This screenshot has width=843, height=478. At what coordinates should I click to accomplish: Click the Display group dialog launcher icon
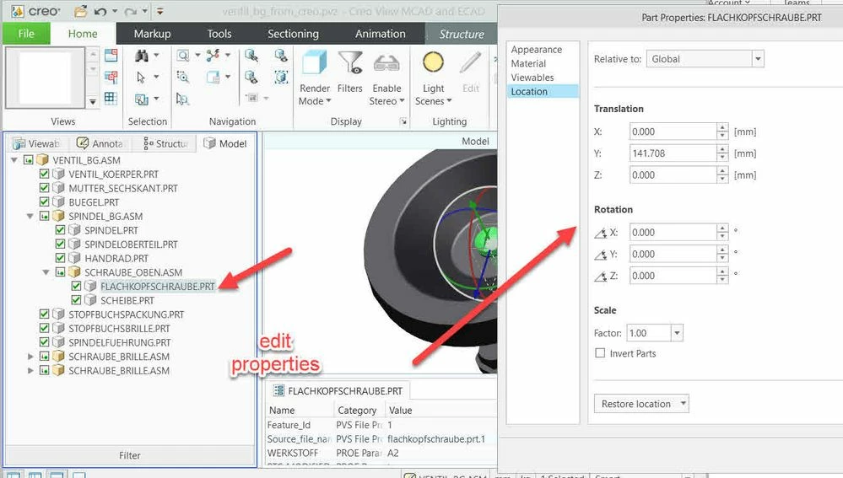click(x=403, y=122)
